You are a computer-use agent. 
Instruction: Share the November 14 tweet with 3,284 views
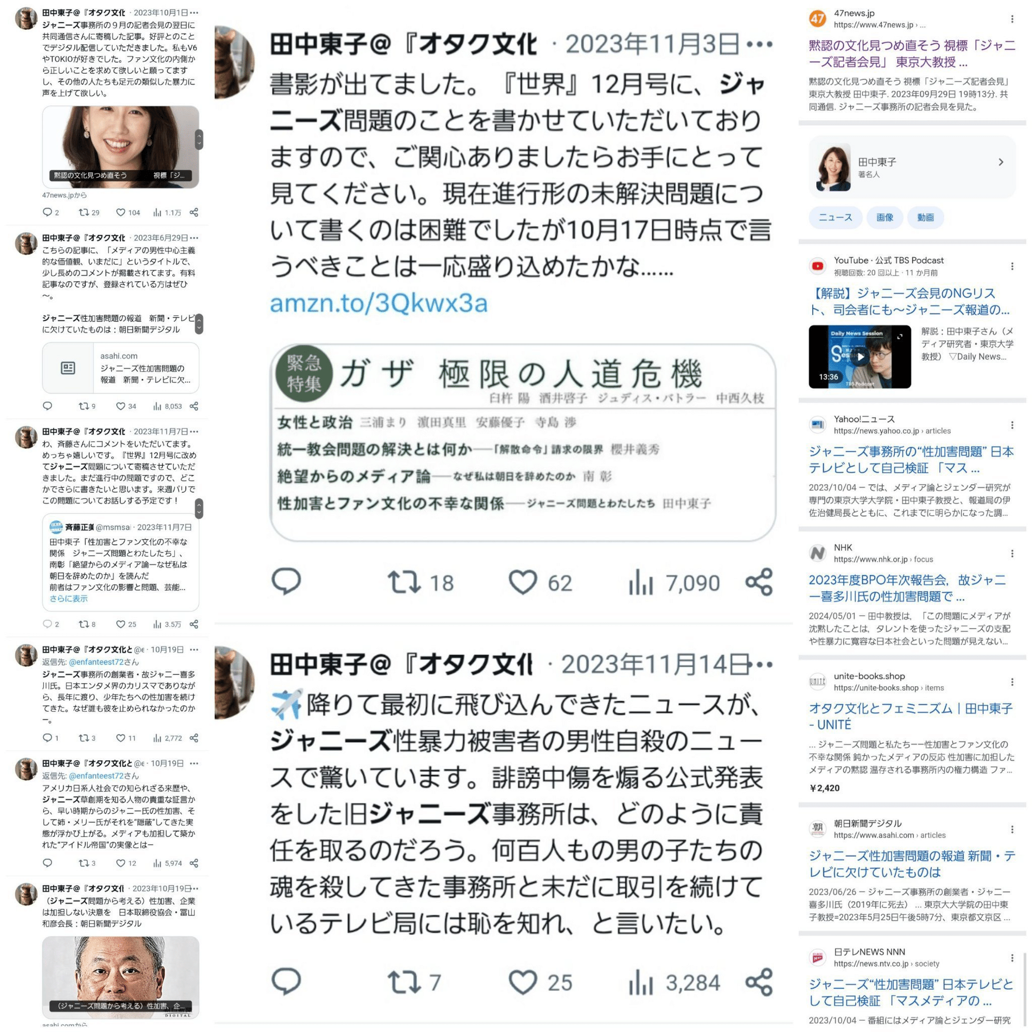(x=759, y=982)
